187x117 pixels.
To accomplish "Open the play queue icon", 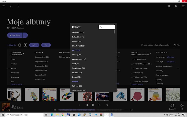I will click(x=107, y=105).
